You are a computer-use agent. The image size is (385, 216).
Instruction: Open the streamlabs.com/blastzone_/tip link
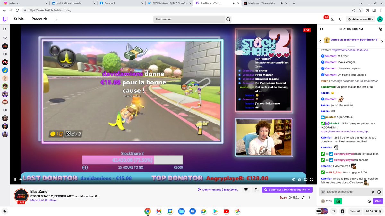[x=344, y=131]
